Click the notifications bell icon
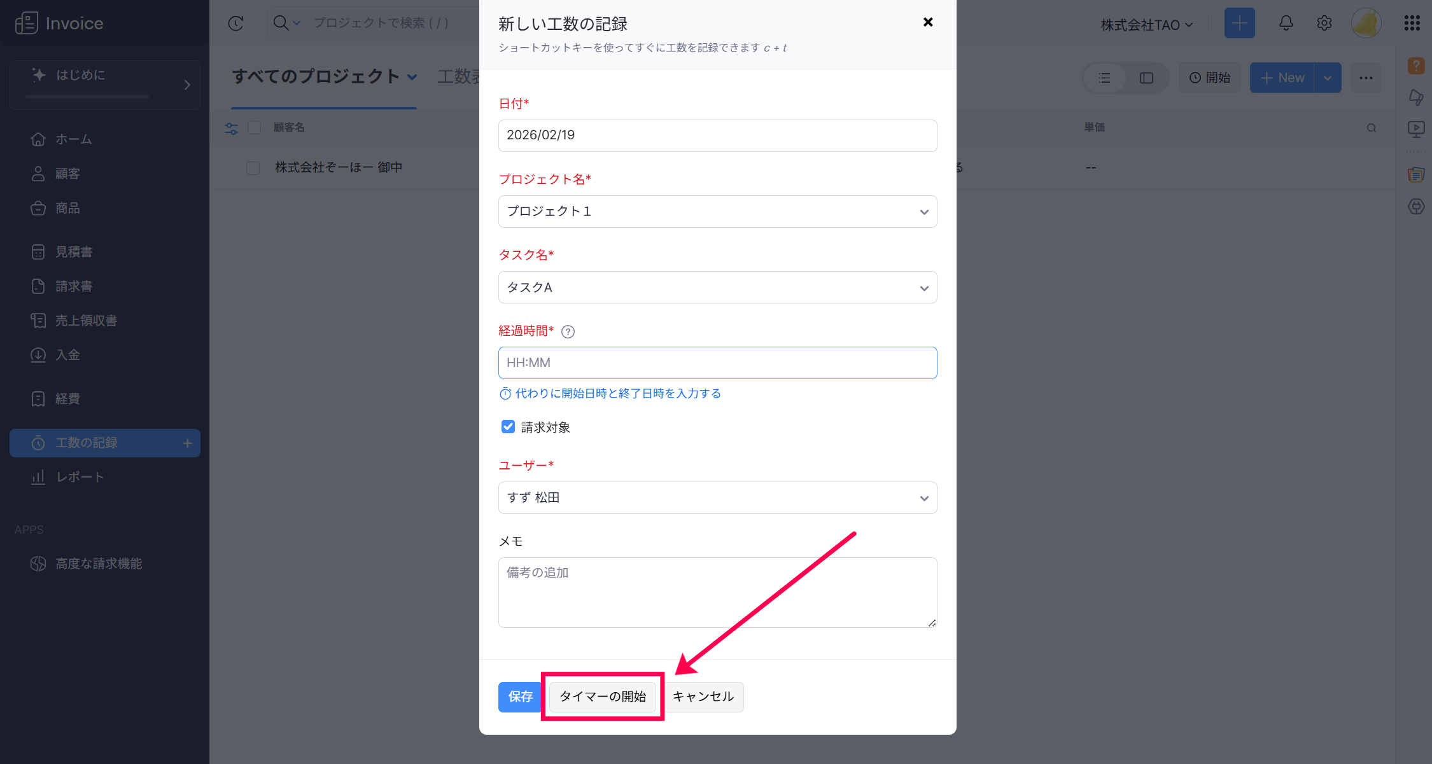 click(1286, 24)
